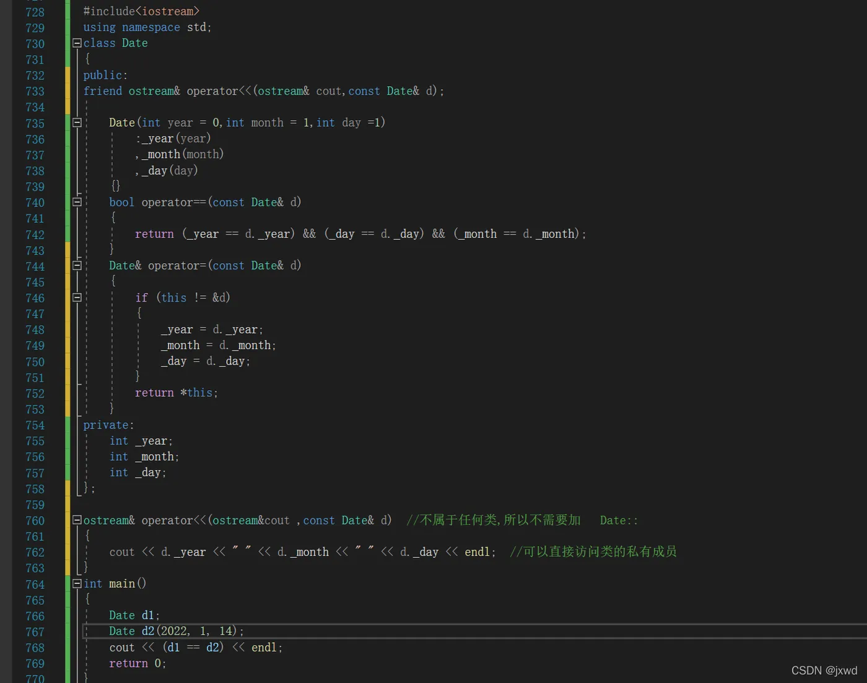Click 'Date d1;' declaration
Image resolution: width=867 pixels, height=683 pixels.
[x=134, y=616]
